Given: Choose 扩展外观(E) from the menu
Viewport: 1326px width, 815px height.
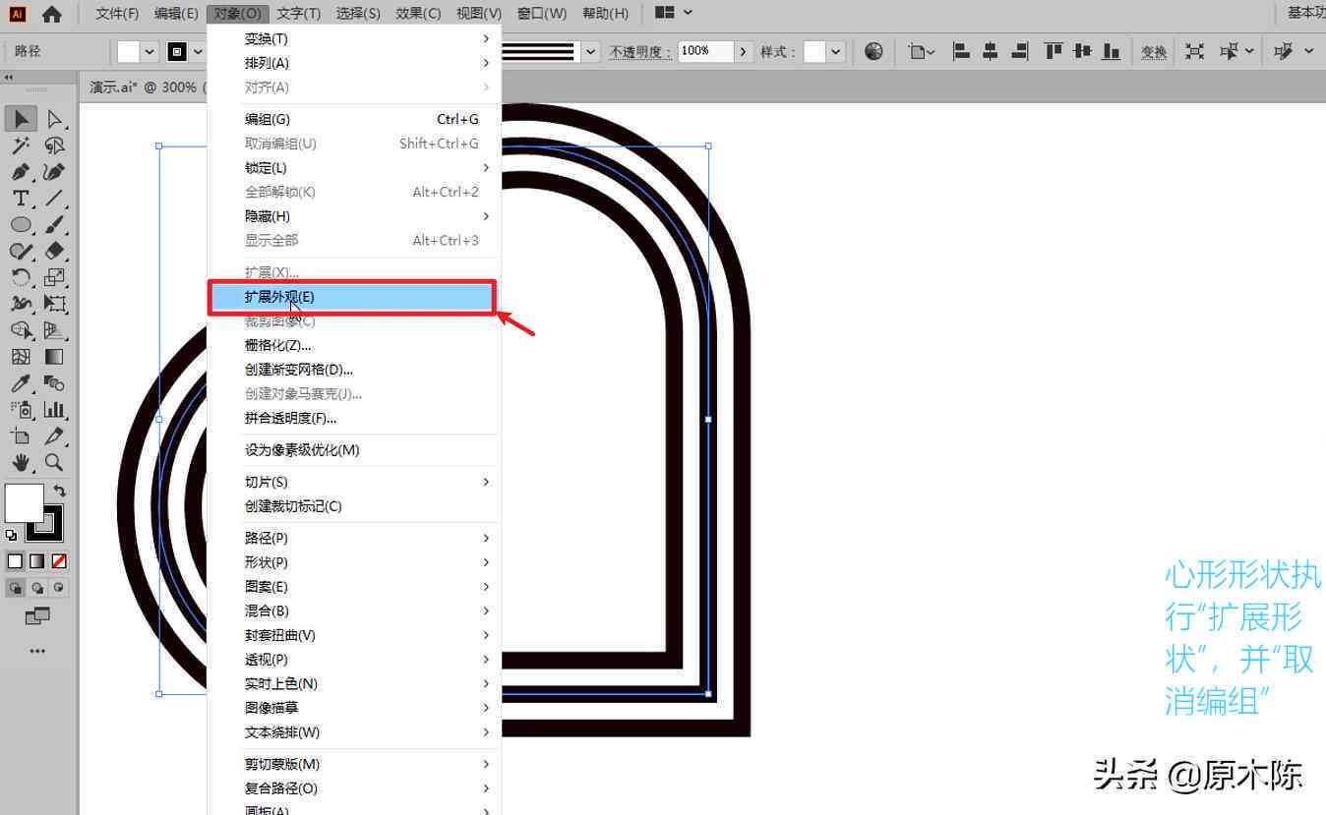Looking at the screenshot, I should click(351, 297).
